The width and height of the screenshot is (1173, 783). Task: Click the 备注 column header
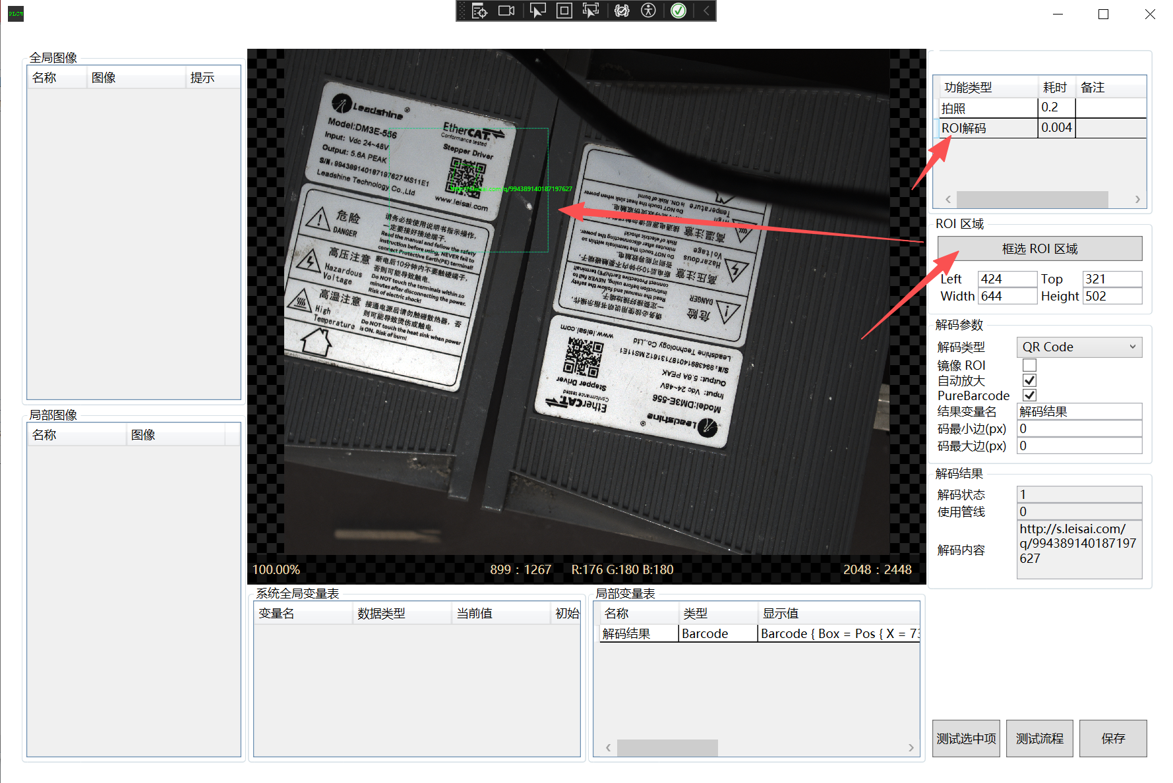(x=1111, y=87)
